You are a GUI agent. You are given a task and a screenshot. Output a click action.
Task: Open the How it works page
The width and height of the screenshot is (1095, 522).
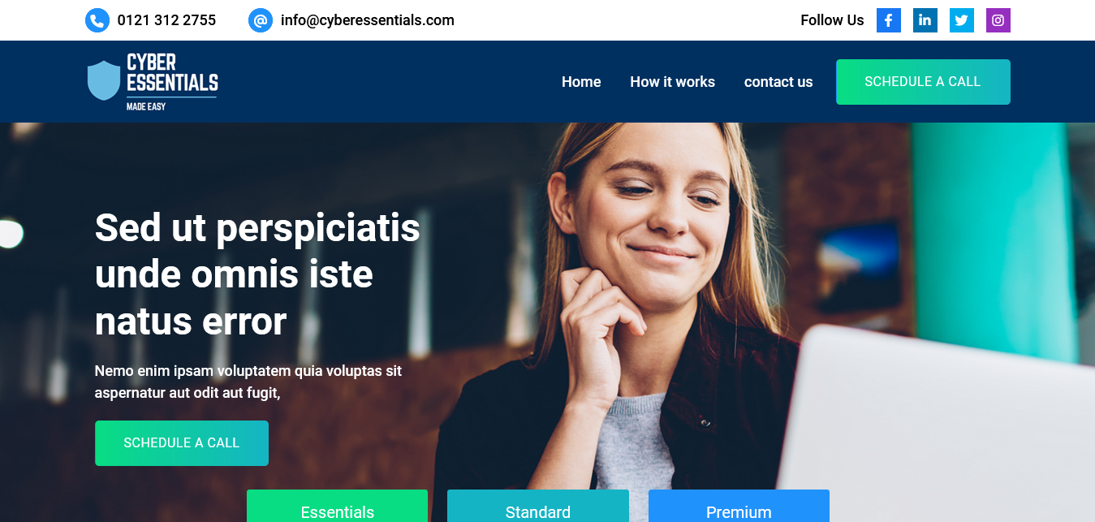point(672,82)
